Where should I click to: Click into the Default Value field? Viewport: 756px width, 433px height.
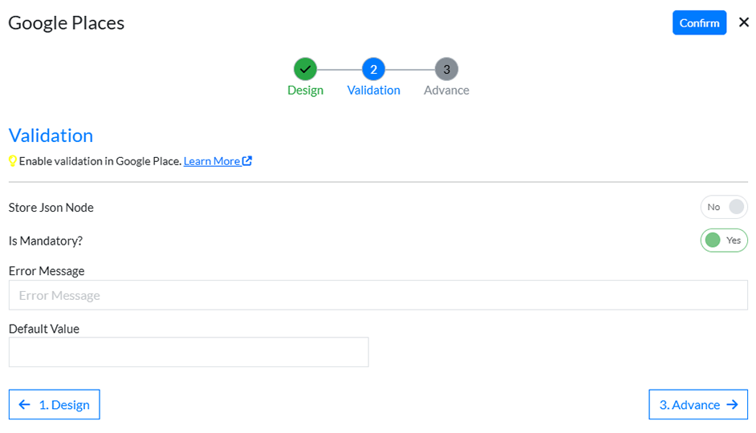click(x=189, y=352)
